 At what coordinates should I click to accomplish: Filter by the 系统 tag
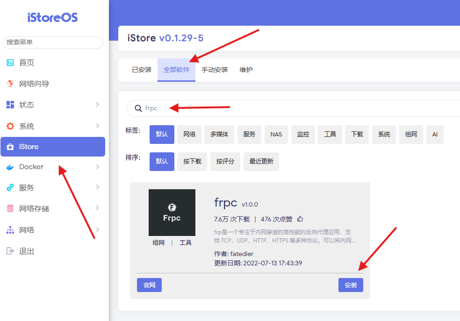[x=384, y=135]
